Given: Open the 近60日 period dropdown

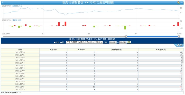Looking at the screenshot, I should coord(99,42).
